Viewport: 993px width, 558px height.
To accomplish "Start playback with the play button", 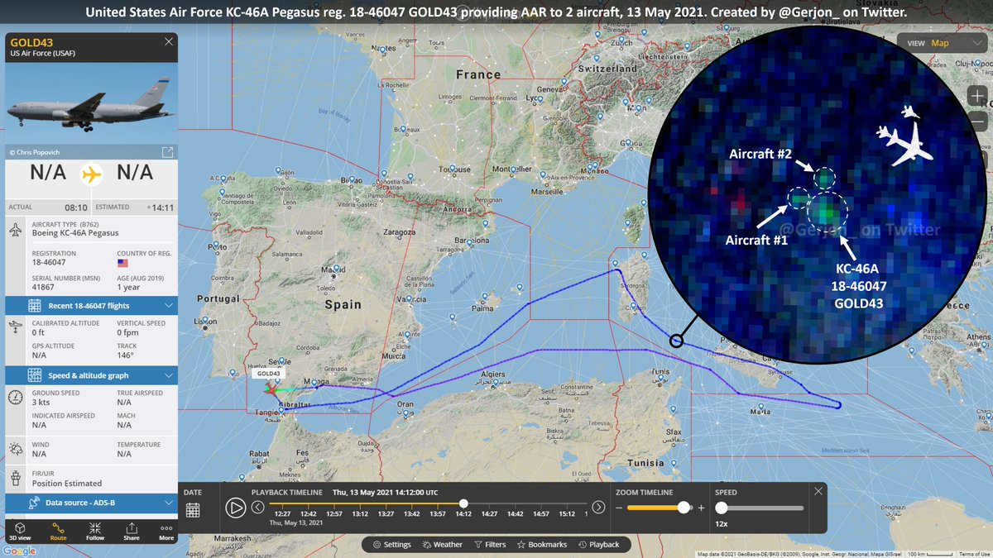I will [236, 508].
